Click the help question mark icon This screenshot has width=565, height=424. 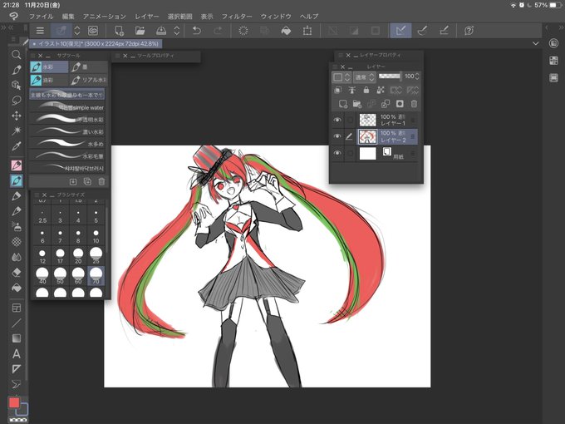click(469, 31)
